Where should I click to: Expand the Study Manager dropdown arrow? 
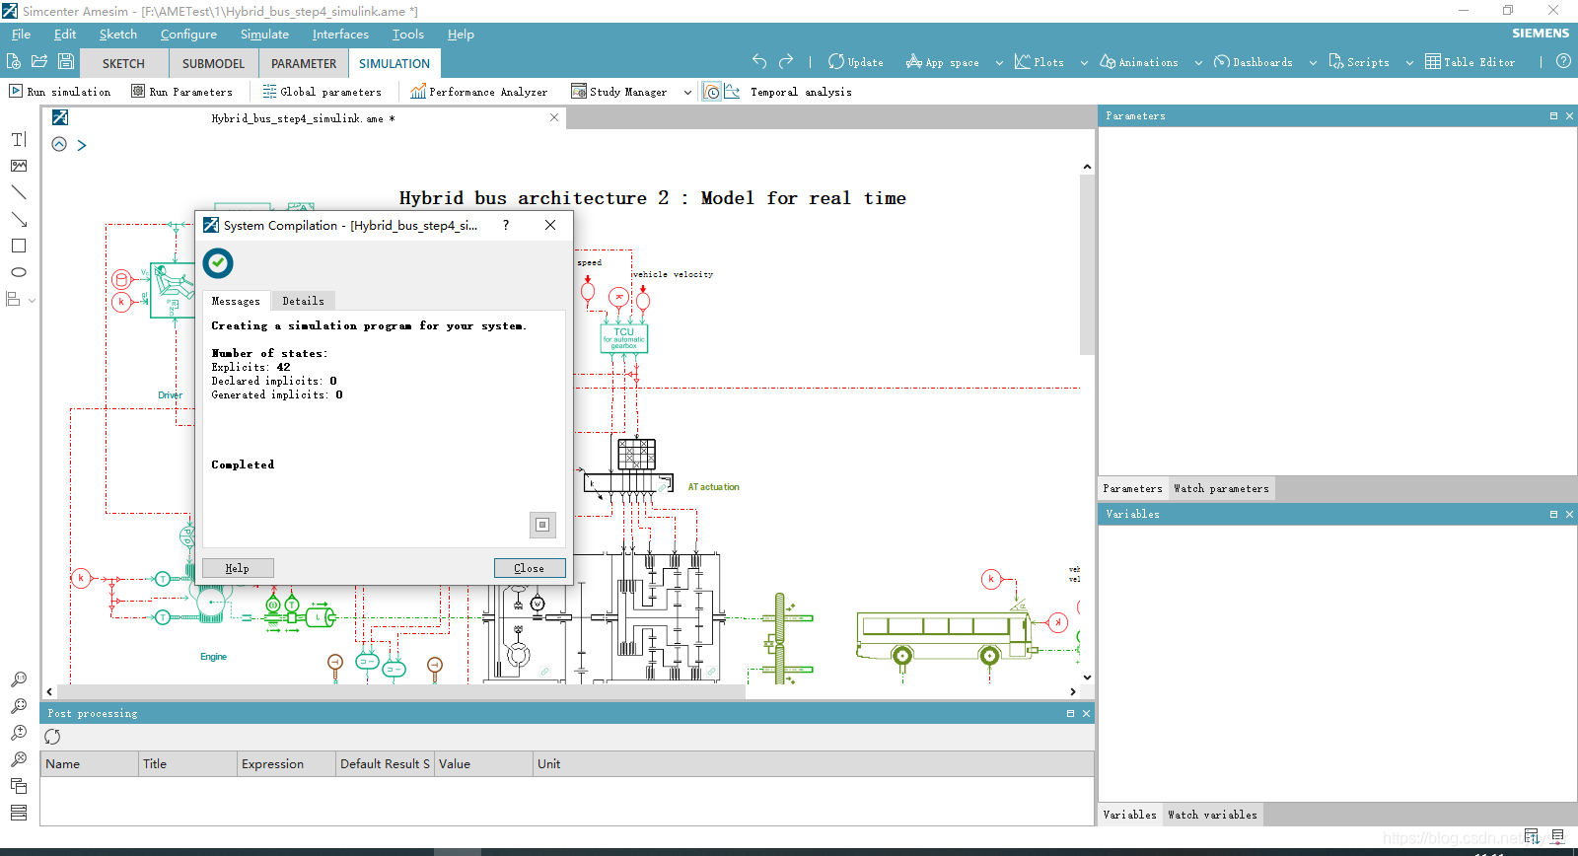[x=685, y=93]
